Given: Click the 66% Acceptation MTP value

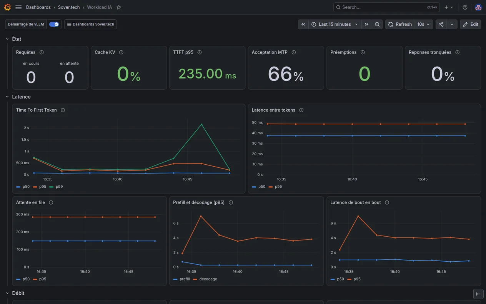Looking at the screenshot, I should point(286,74).
